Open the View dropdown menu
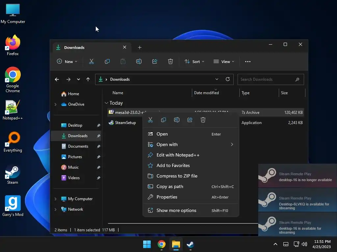Screen dimensions: 337x252 (x=224, y=61)
